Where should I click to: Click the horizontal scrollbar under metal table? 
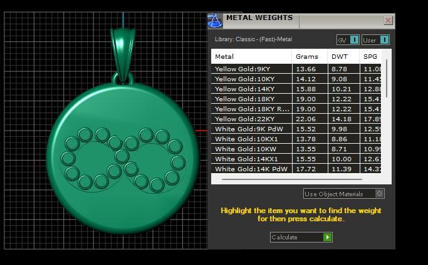292,179
